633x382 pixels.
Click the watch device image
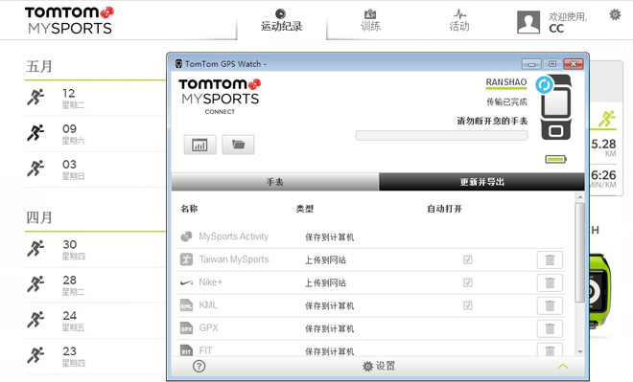coord(556,107)
